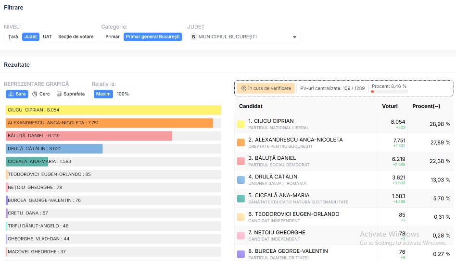This screenshot has width=456, height=273.
Task: Select the UAT level option
Action: (47, 37)
